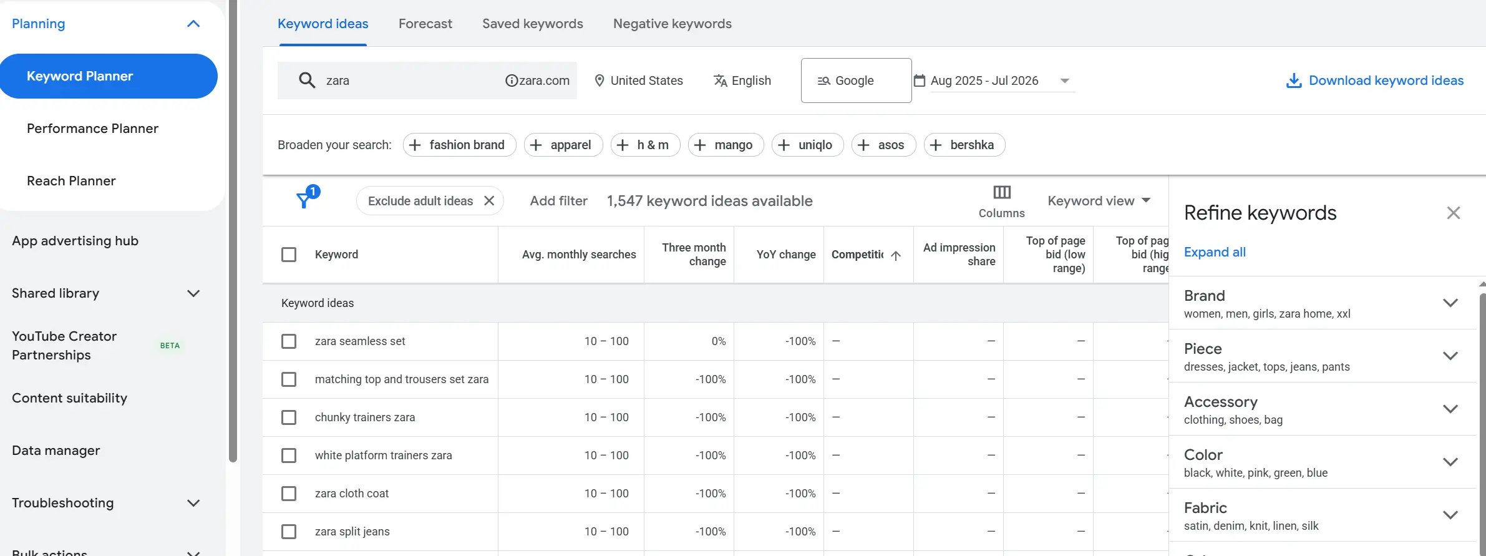Add 'h & m' suggestion chip
Viewport: 1486px width, 556px height.
[645, 145]
